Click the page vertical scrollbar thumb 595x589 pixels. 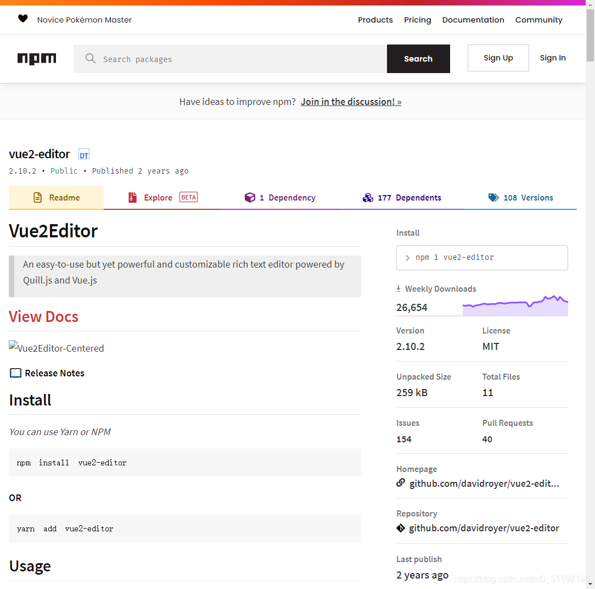(x=591, y=35)
